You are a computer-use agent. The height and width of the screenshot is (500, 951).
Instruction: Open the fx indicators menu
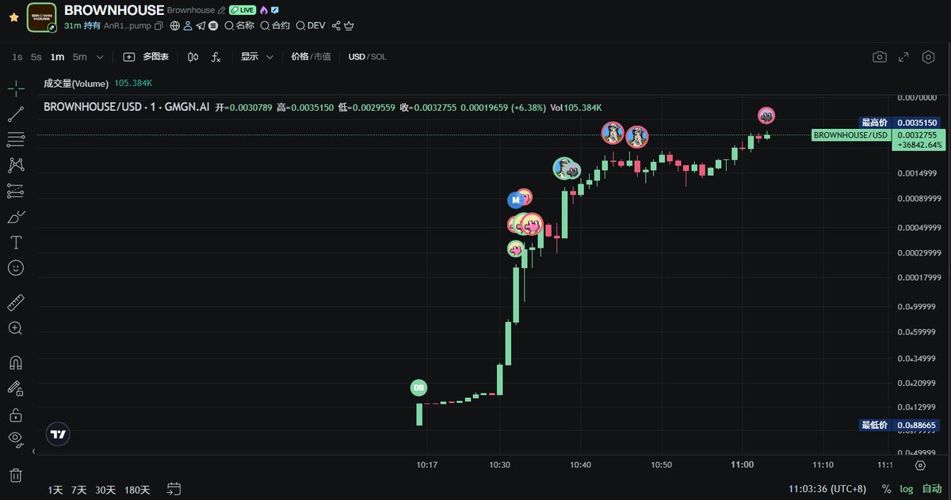[216, 57]
